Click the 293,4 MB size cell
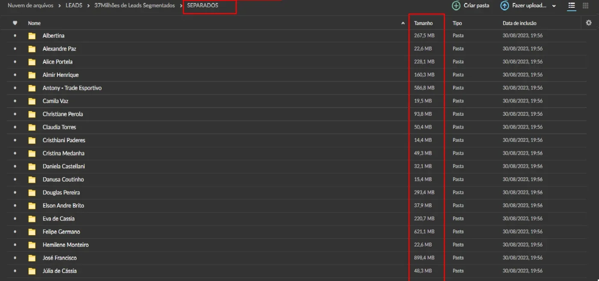This screenshot has width=599, height=281. pyautogui.click(x=424, y=193)
